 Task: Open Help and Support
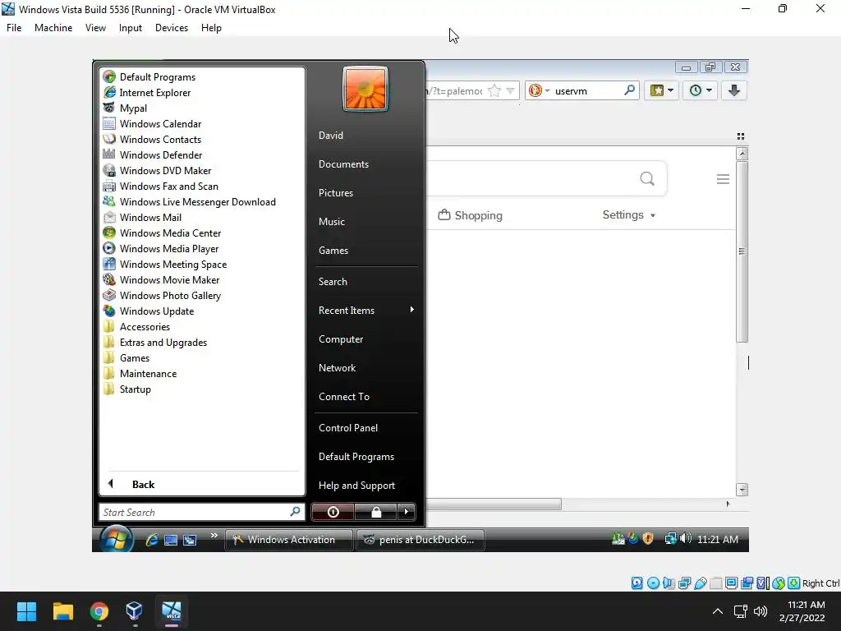(x=356, y=485)
